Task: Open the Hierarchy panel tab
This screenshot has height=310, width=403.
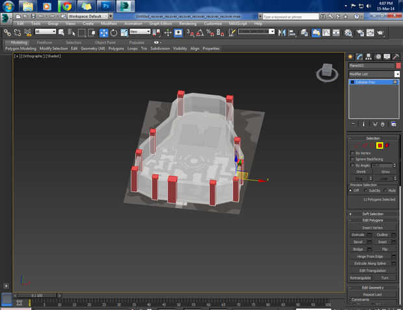Action: tap(368, 57)
